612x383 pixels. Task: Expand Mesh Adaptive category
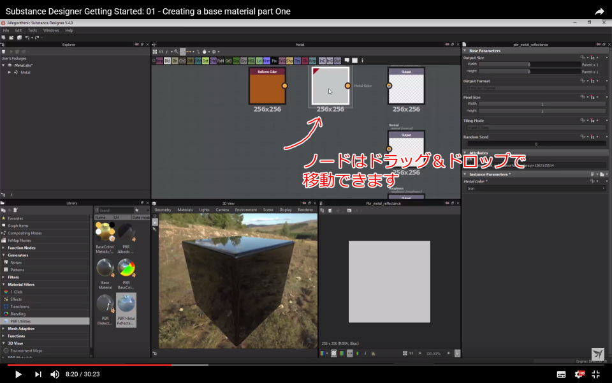pyautogui.click(x=4, y=329)
